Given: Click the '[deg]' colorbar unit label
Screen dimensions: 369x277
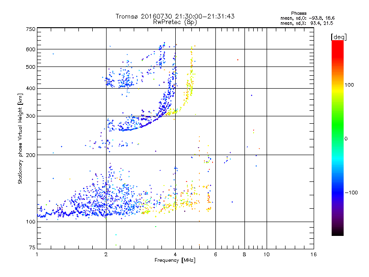Looking at the screenshot, I should 339,37.
